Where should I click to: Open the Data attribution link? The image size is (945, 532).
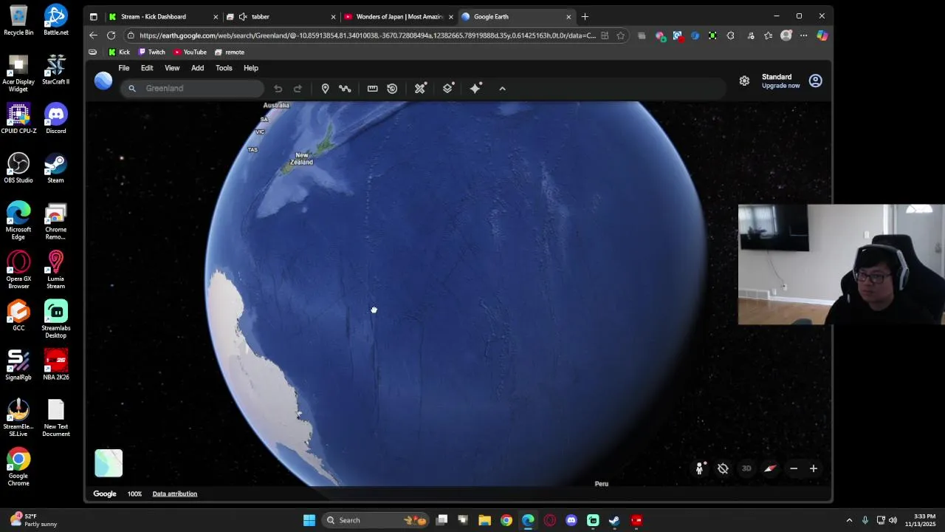[175, 494]
